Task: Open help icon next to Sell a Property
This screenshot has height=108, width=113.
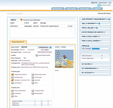Action: click(x=99, y=24)
